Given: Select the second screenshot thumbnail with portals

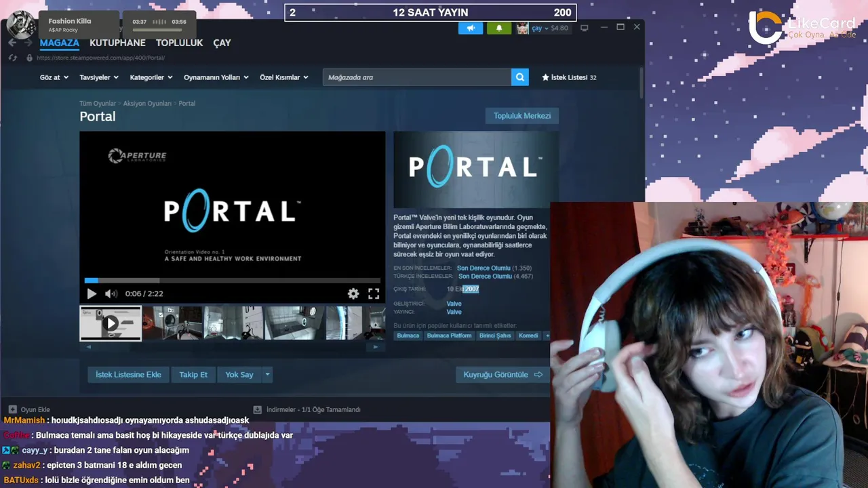Looking at the screenshot, I should point(234,323).
